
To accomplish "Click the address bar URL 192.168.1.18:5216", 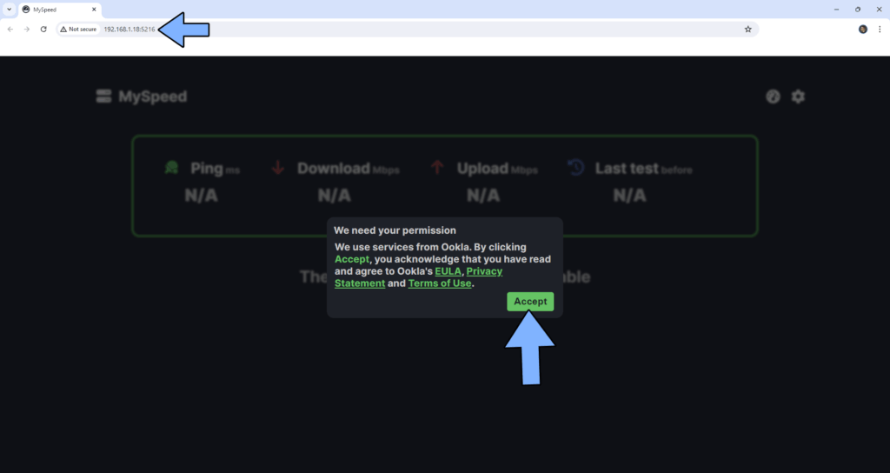I will click(130, 29).
